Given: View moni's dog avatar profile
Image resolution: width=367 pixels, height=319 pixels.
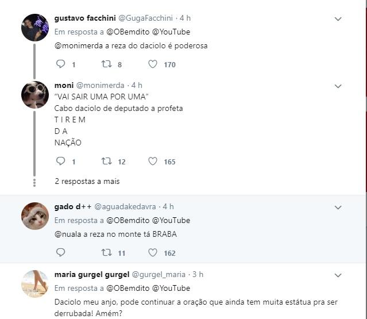Looking at the screenshot, I should click(35, 95).
